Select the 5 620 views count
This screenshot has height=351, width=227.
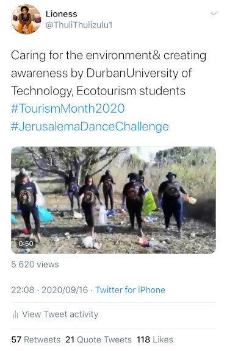tap(35, 264)
